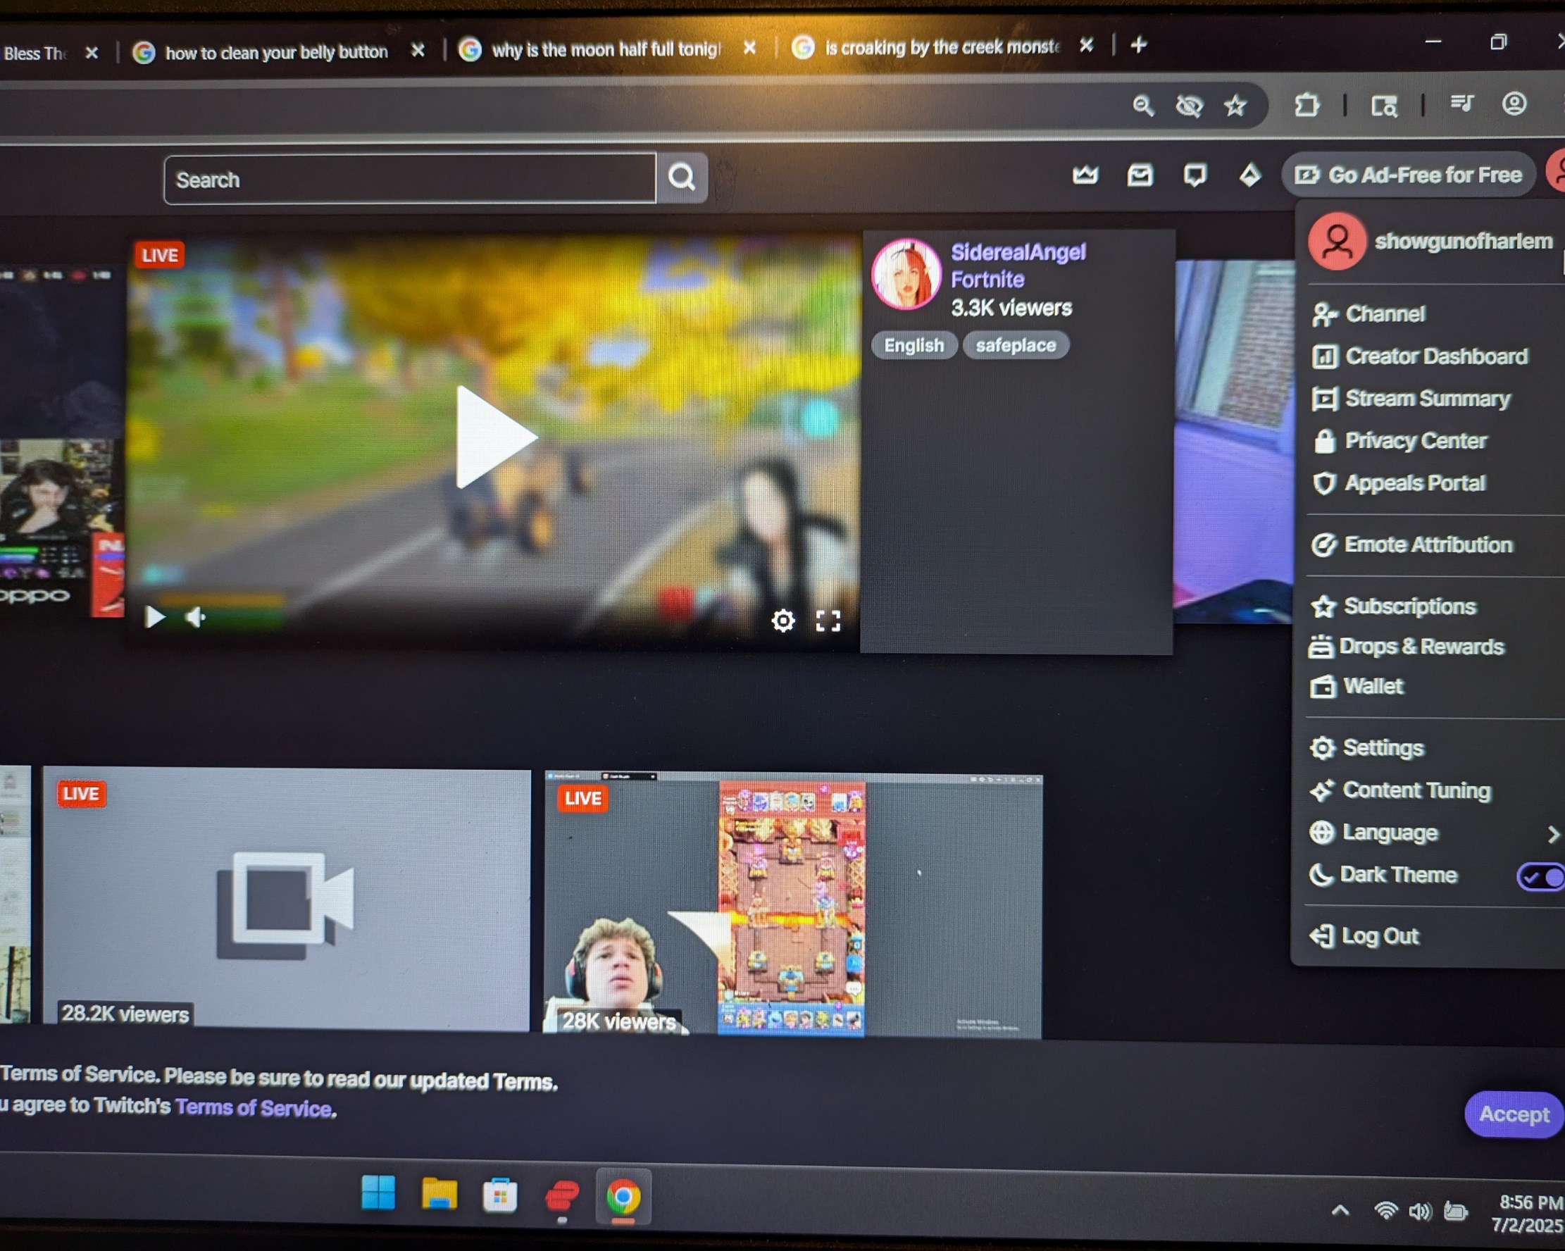Image resolution: width=1565 pixels, height=1251 pixels.
Task: Bookmark this page with star icon
Action: pyautogui.click(x=1235, y=106)
